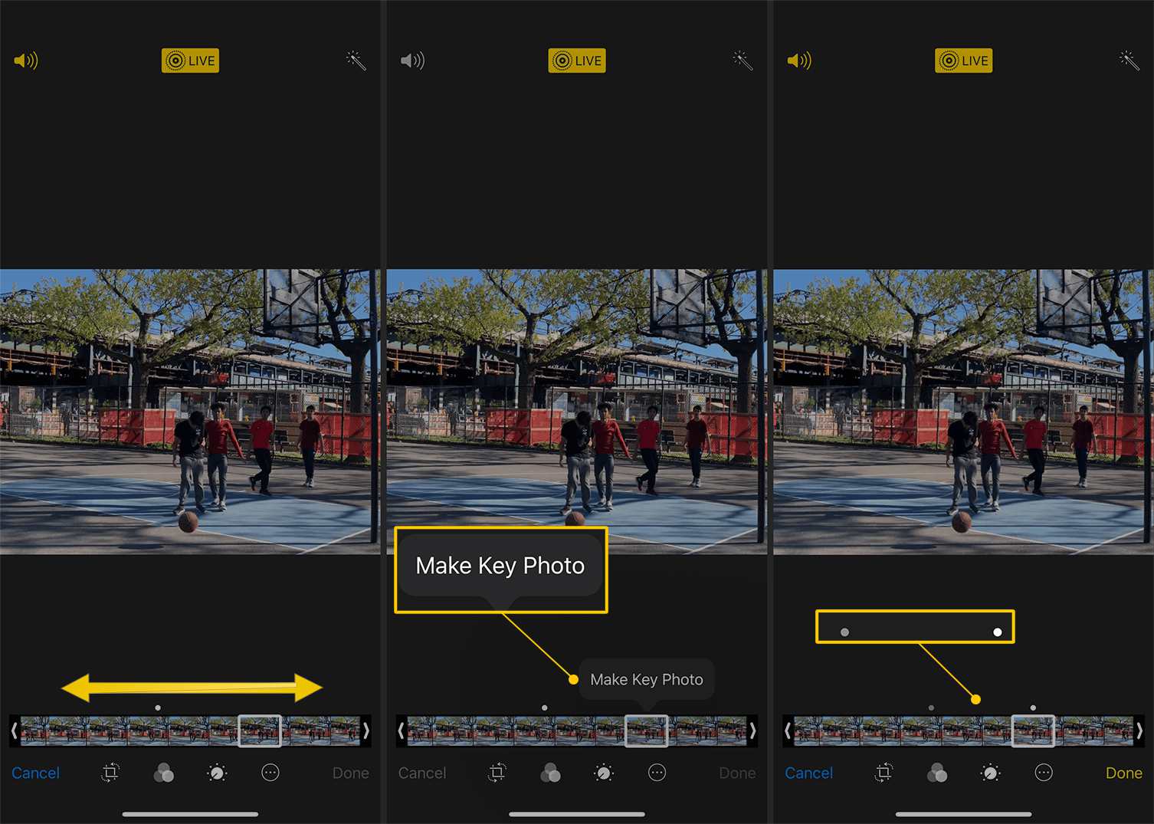Mute sound in the right phone screen
The image size is (1154, 824).
(799, 61)
